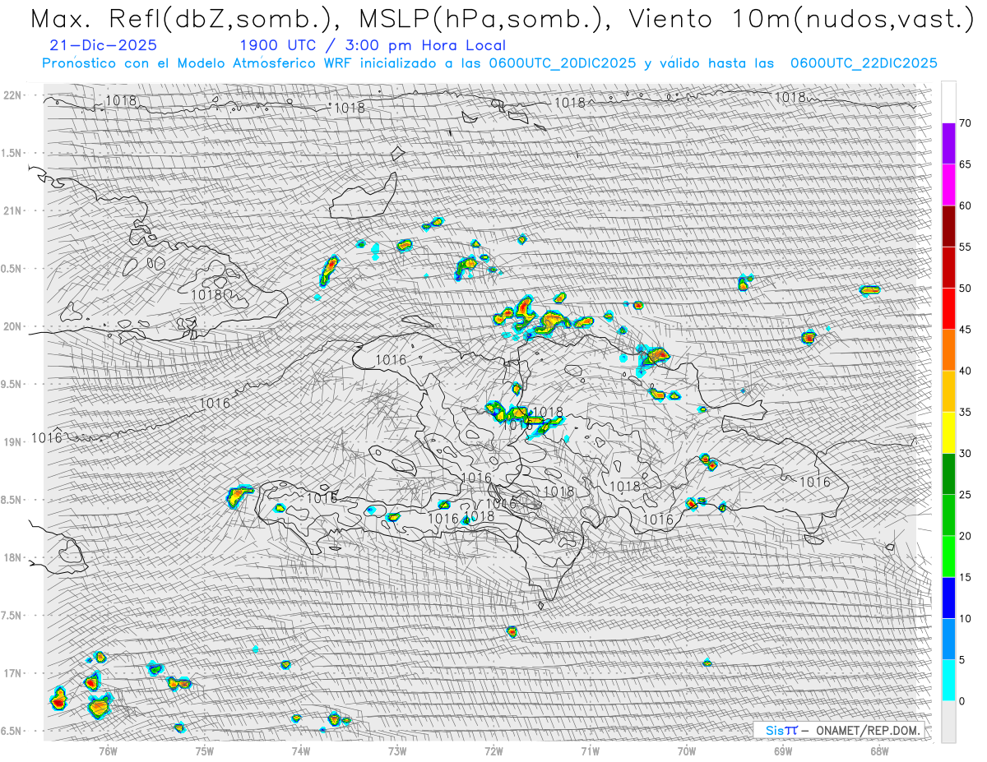The width and height of the screenshot is (987, 762).
Task: Click initialization time '0600UTC_20DIC2025'
Action: [562, 63]
